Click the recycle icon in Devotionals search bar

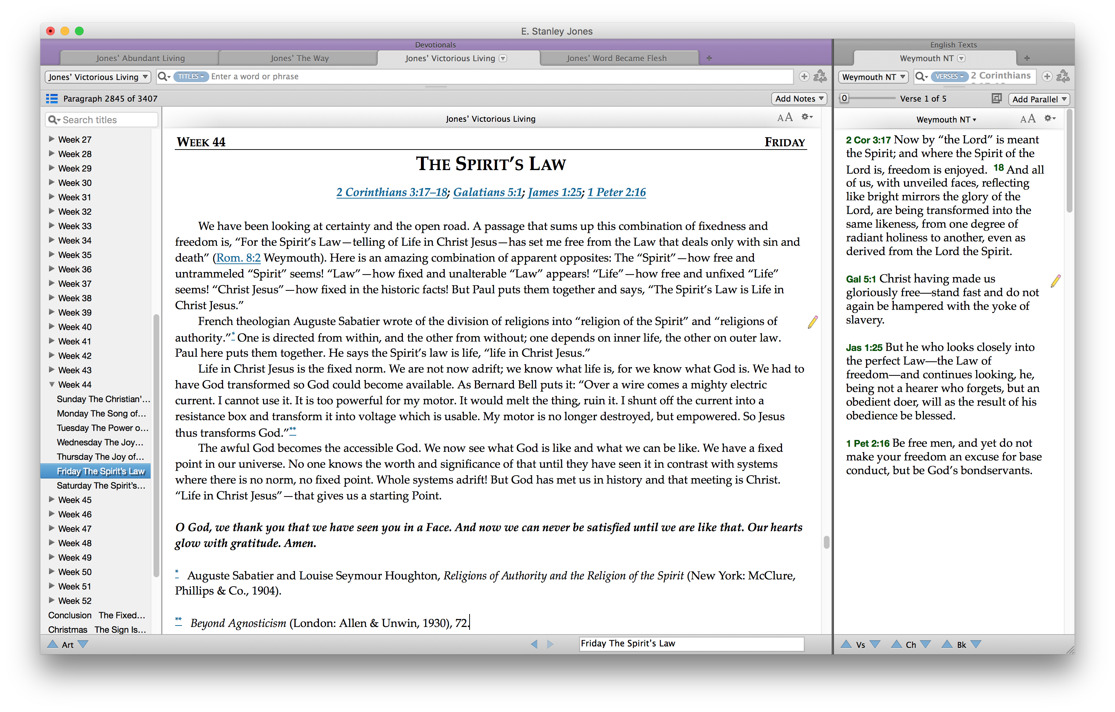[x=820, y=76]
